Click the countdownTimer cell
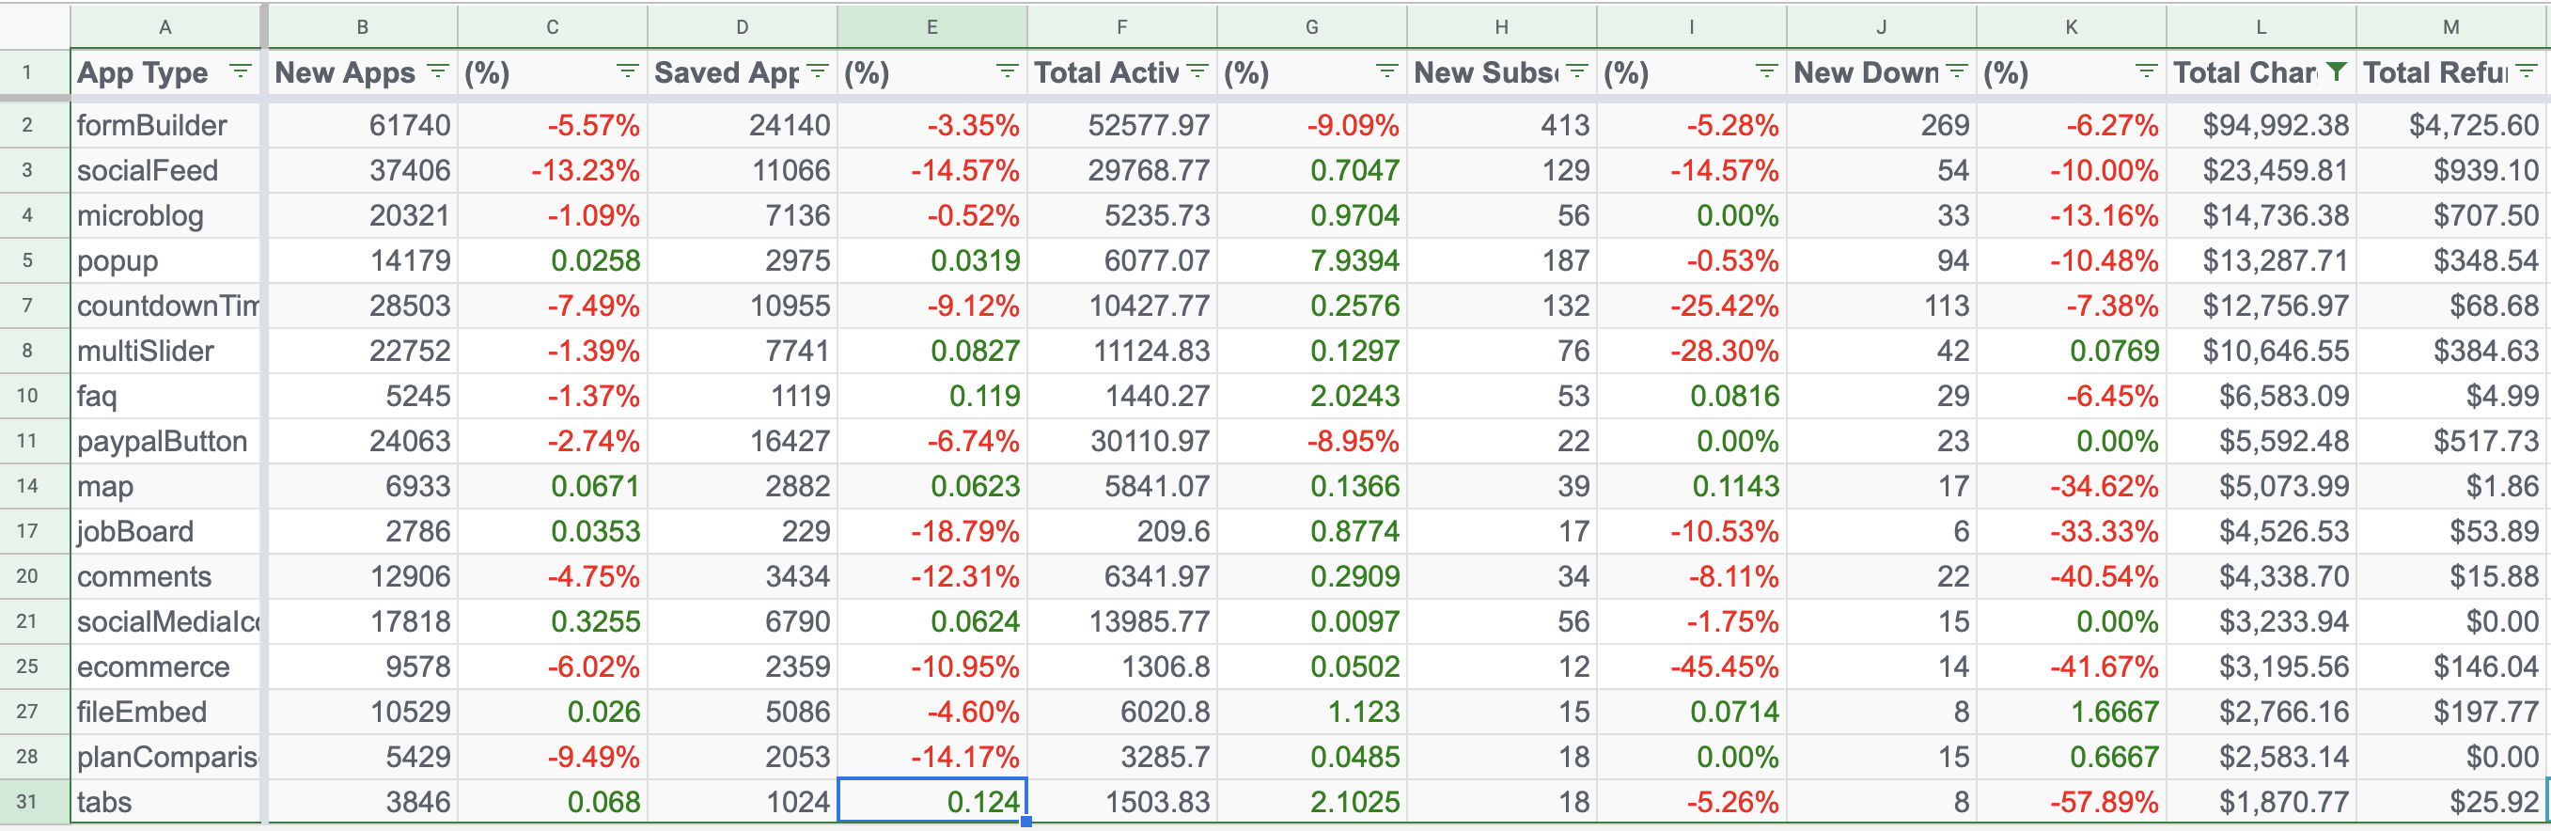Image resolution: width=2551 pixels, height=831 pixels. (164, 306)
